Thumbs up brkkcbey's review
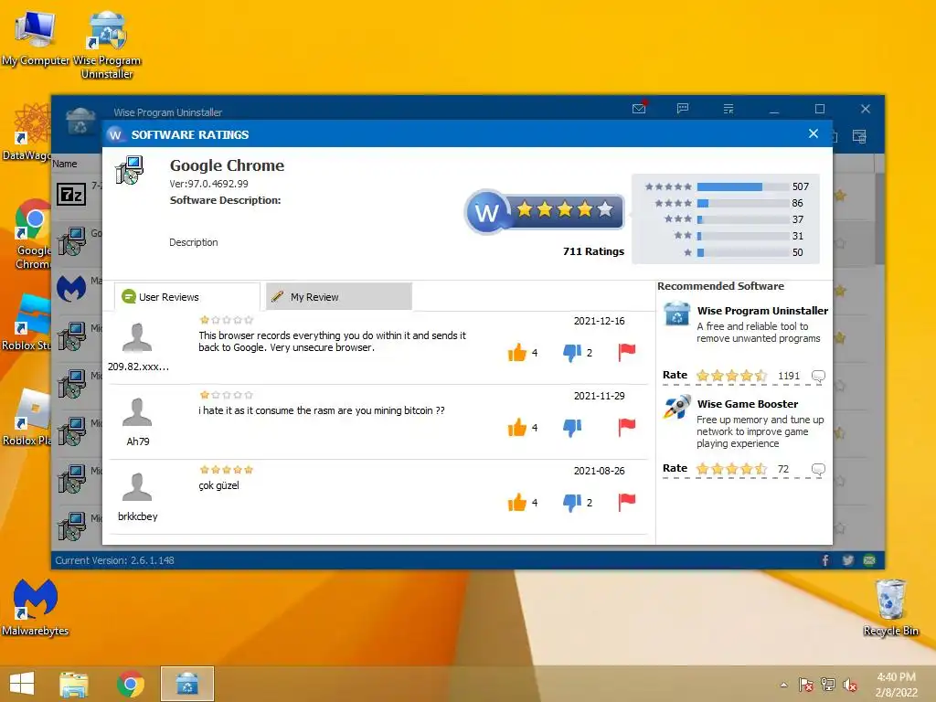 (517, 503)
